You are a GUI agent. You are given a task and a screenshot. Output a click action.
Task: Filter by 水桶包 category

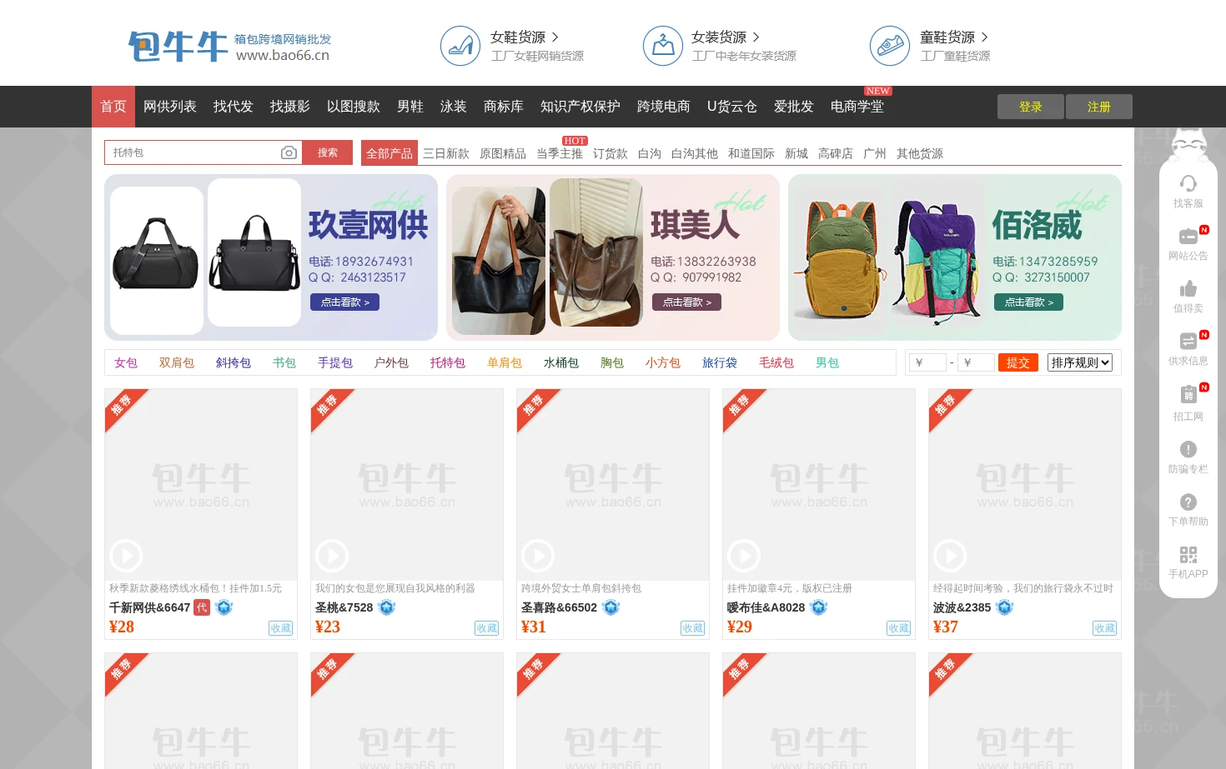(561, 362)
